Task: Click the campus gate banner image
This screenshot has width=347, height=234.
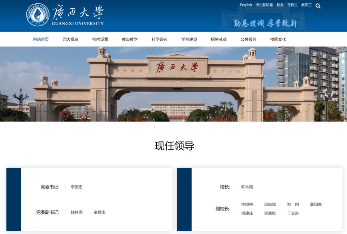Action: point(173,84)
